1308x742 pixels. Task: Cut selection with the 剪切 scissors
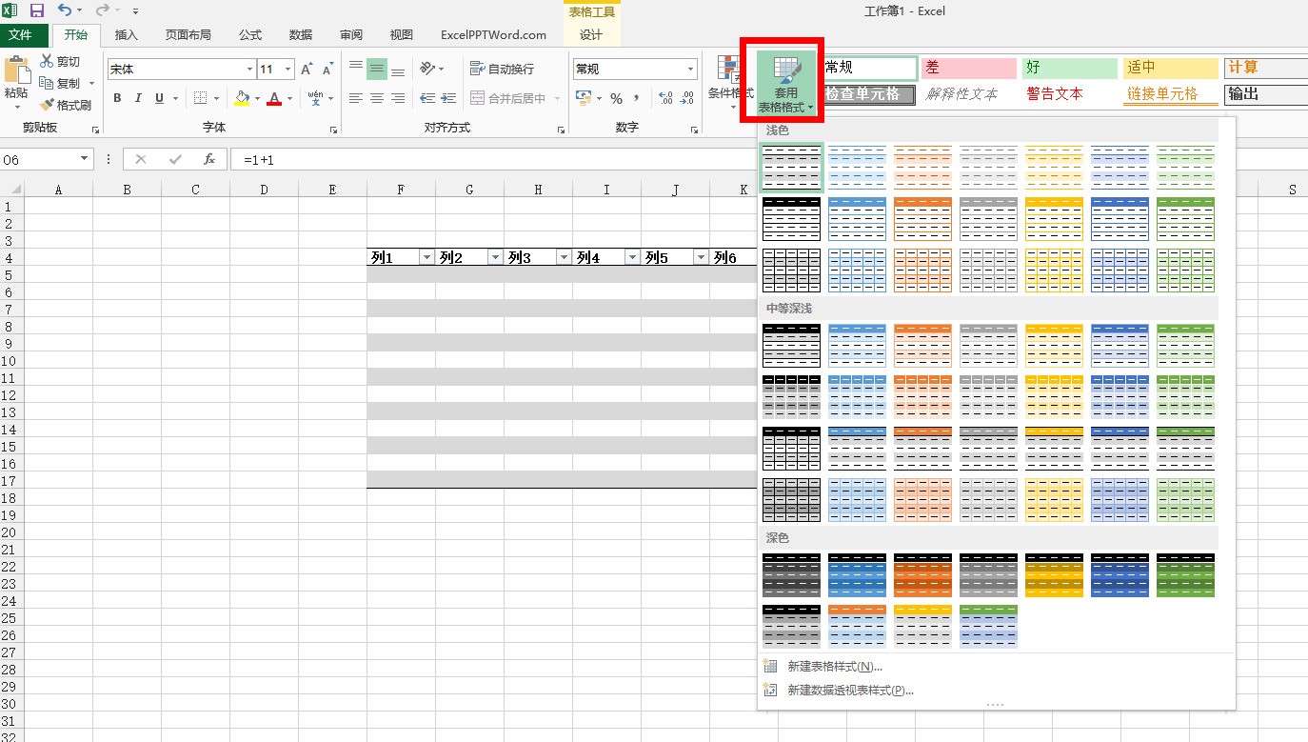click(x=62, y=61)
